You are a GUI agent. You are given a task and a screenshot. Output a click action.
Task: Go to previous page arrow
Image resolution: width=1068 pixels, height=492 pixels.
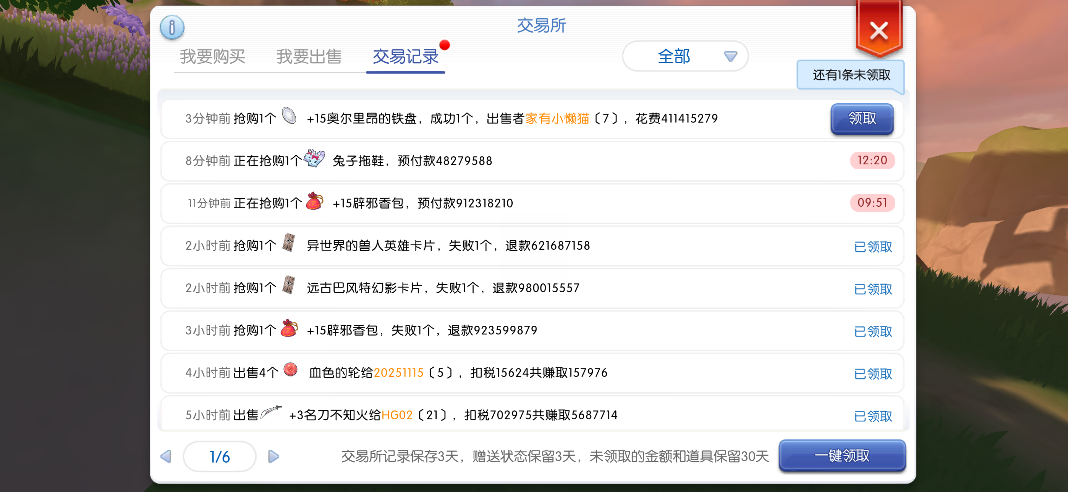point(166,457)
